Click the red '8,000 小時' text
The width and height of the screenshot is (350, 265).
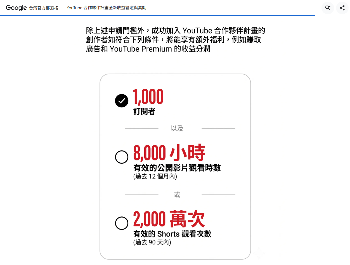169,153
